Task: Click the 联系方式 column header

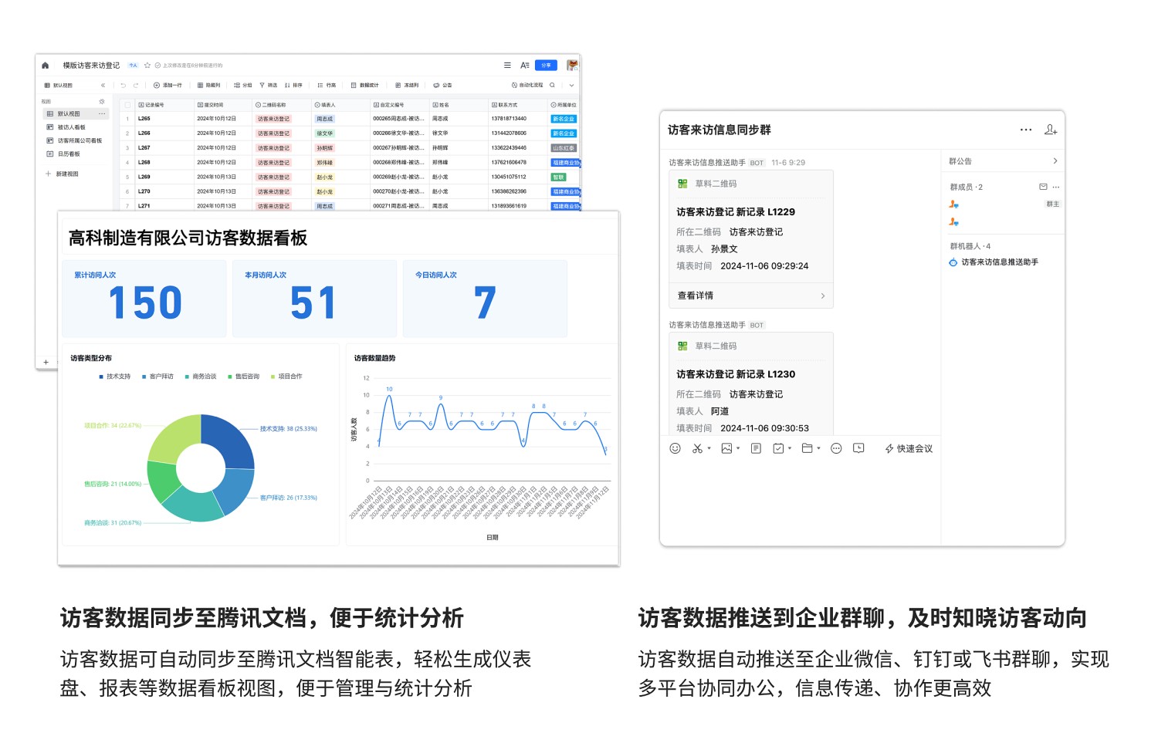Action: [517, 105]
